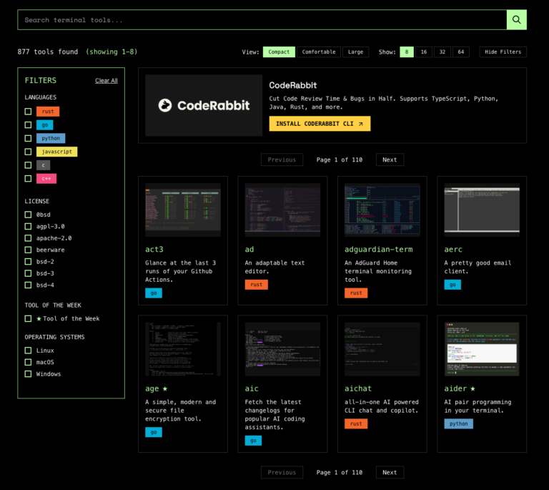Show 32 tools per page
The height and width of the screenshot is (490, 549).
442,52
